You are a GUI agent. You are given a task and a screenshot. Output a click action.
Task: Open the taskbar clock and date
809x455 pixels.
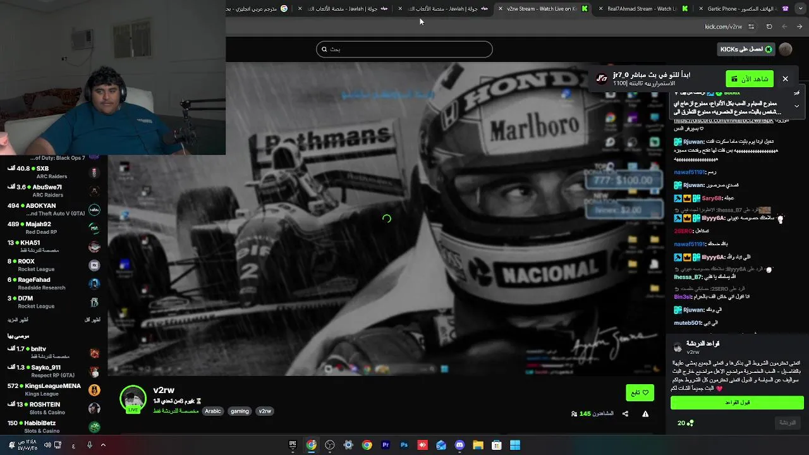28,445
